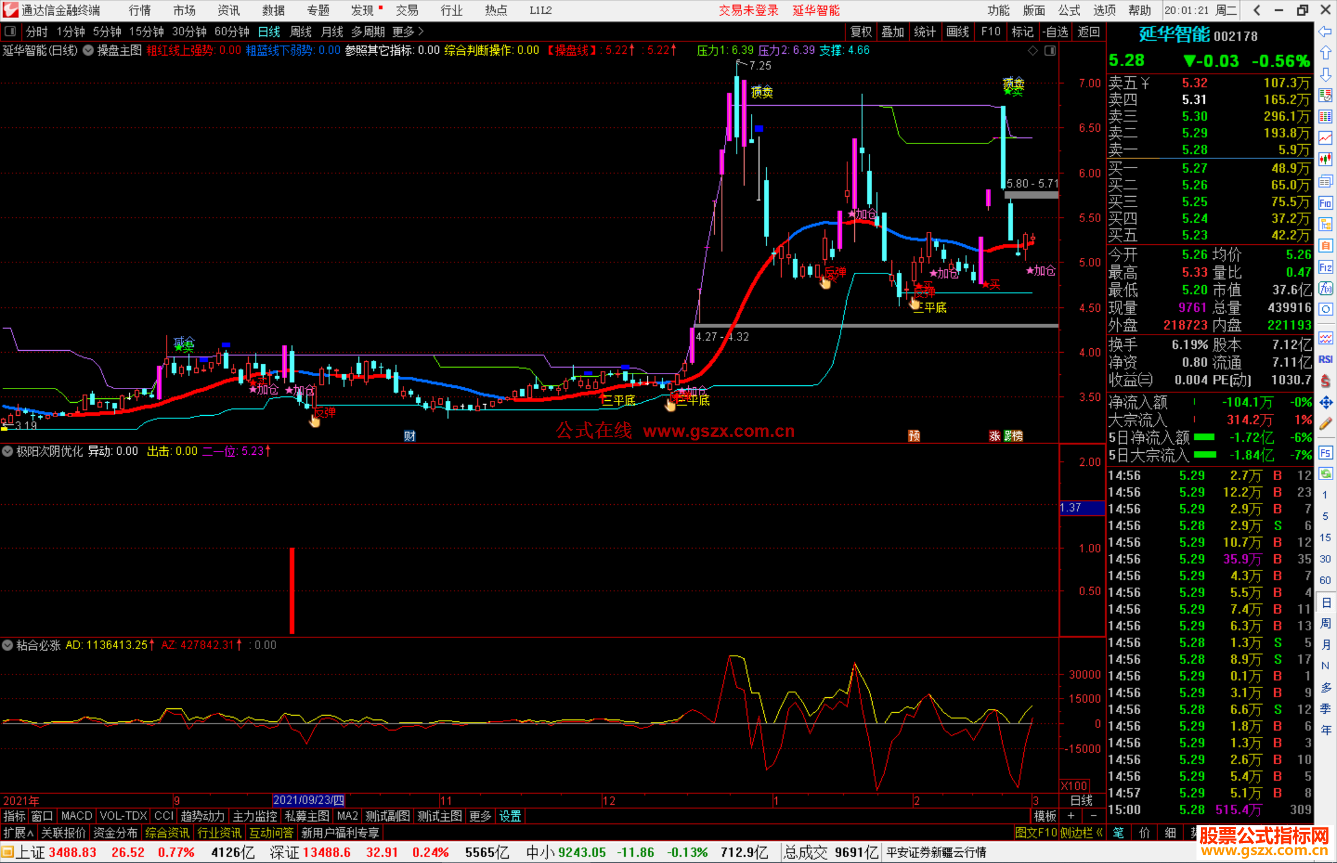Click the up arrow sidebar icon

1325,53
